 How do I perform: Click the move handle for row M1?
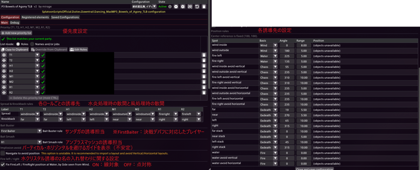tap(4, 76)
